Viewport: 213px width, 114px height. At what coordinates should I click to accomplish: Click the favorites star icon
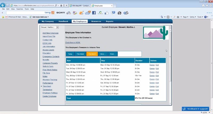coord(207,5)
